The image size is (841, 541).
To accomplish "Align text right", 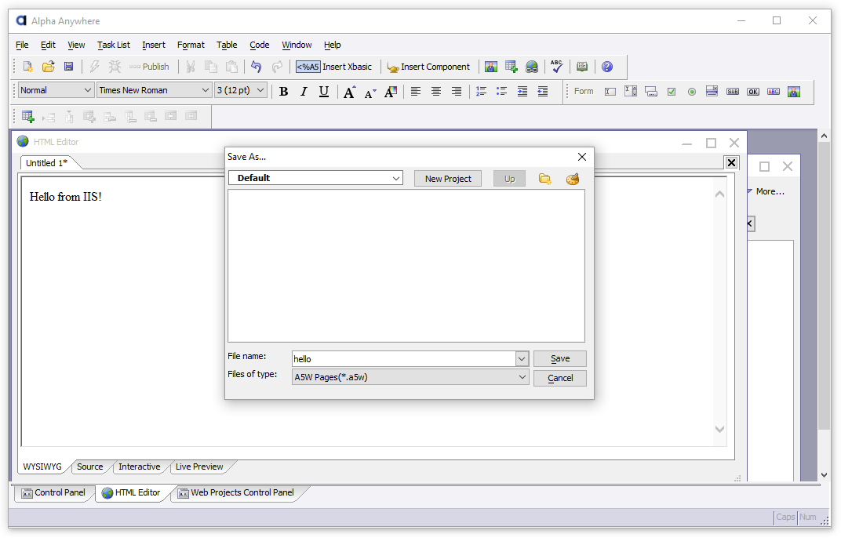I will (457, 92).
